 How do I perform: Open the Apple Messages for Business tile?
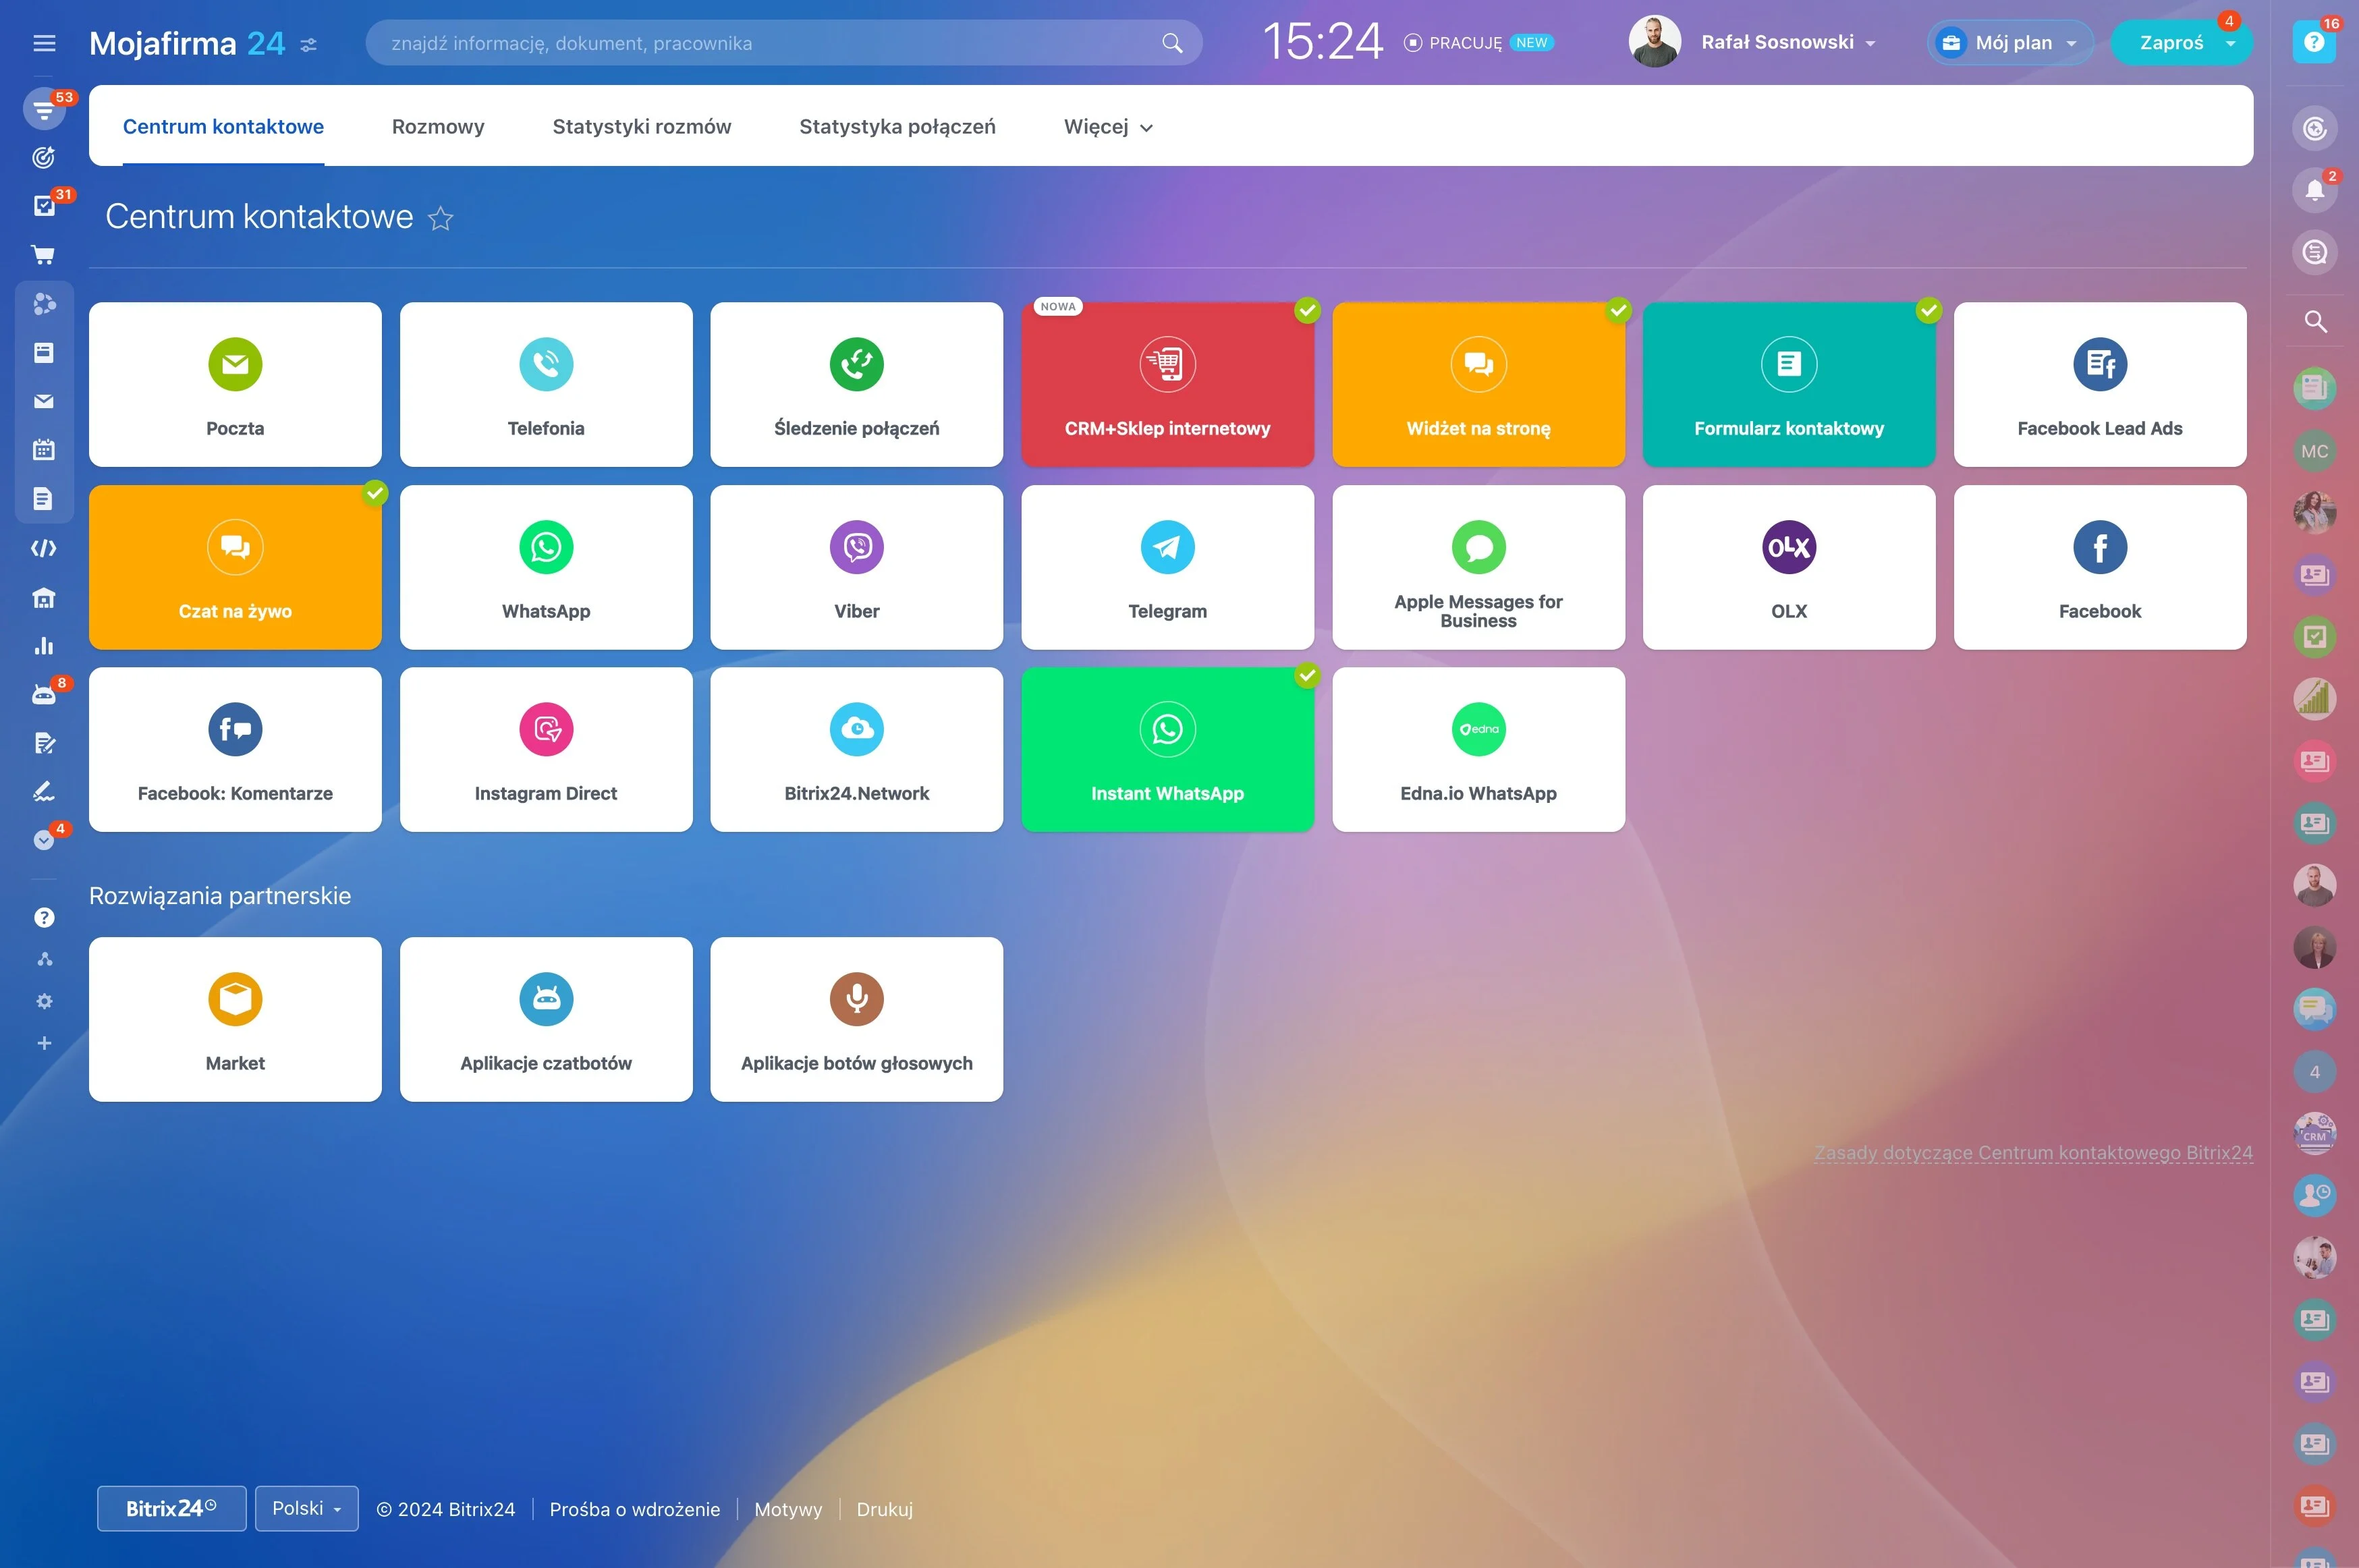click(1478, 567)
